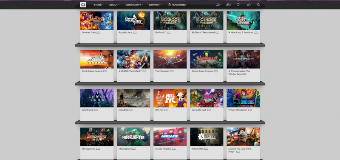The image size is (340, 160).
Task: Click the "The Falconeer" title text
Action: click(x=162, y=71)
